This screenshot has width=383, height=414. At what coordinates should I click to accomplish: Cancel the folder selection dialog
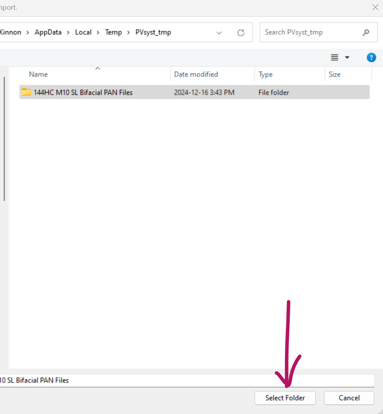pos(349,398)
